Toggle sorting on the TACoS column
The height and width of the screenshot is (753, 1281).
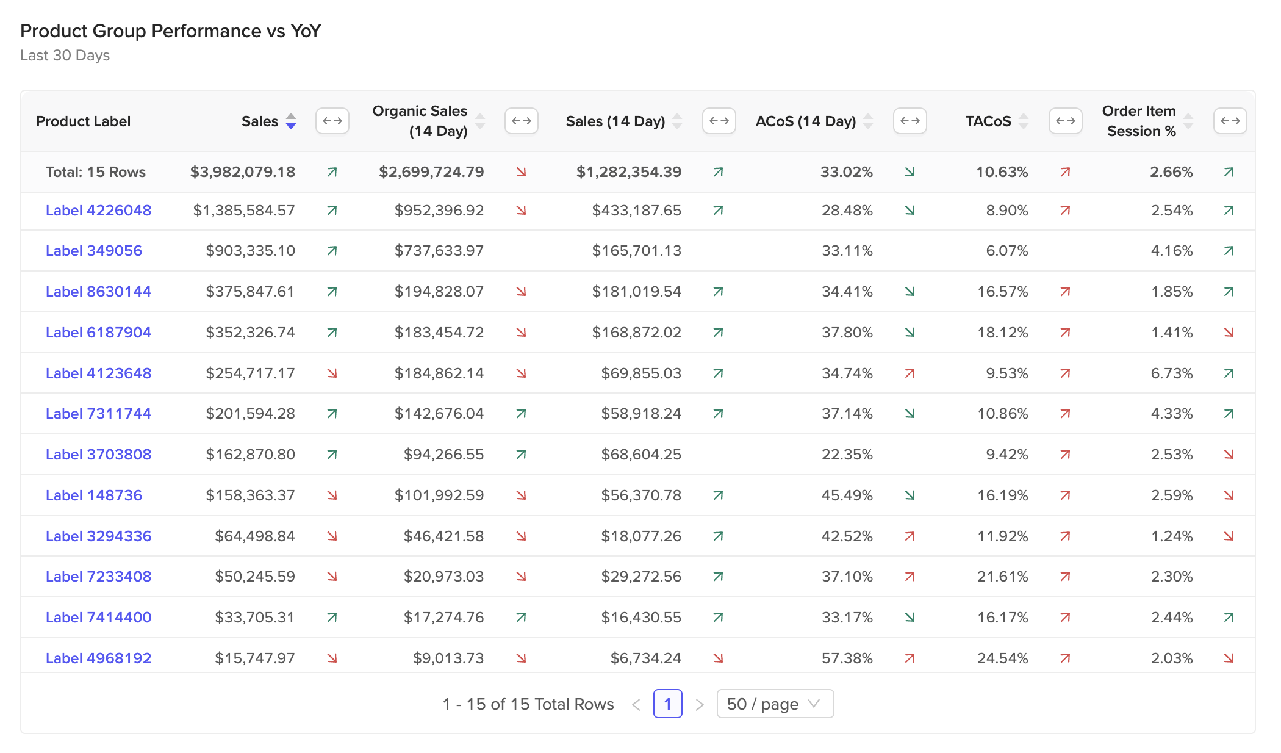point(1024,121)
